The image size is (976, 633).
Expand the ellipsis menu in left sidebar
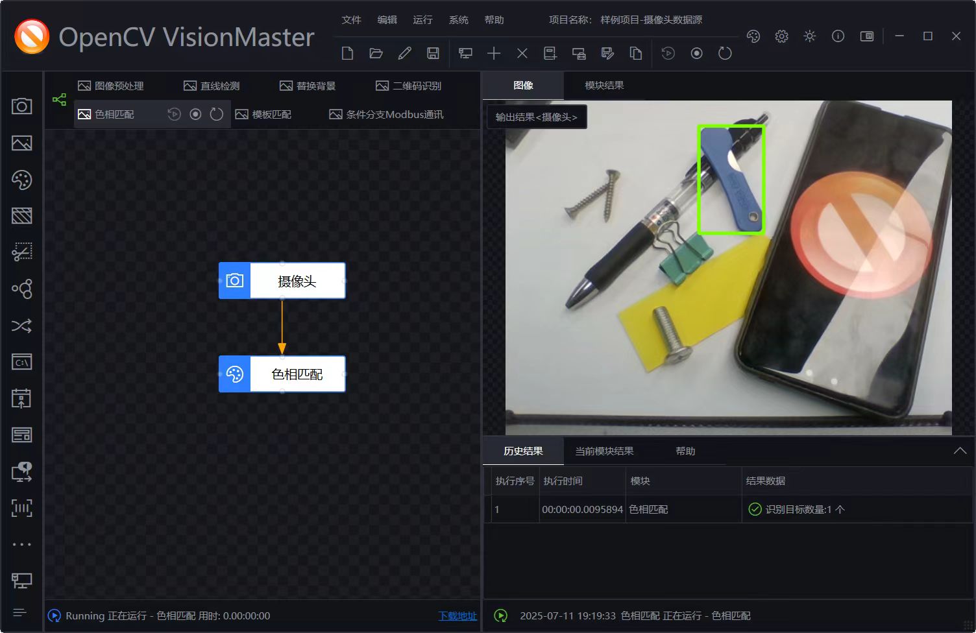[x=21, y=543]
